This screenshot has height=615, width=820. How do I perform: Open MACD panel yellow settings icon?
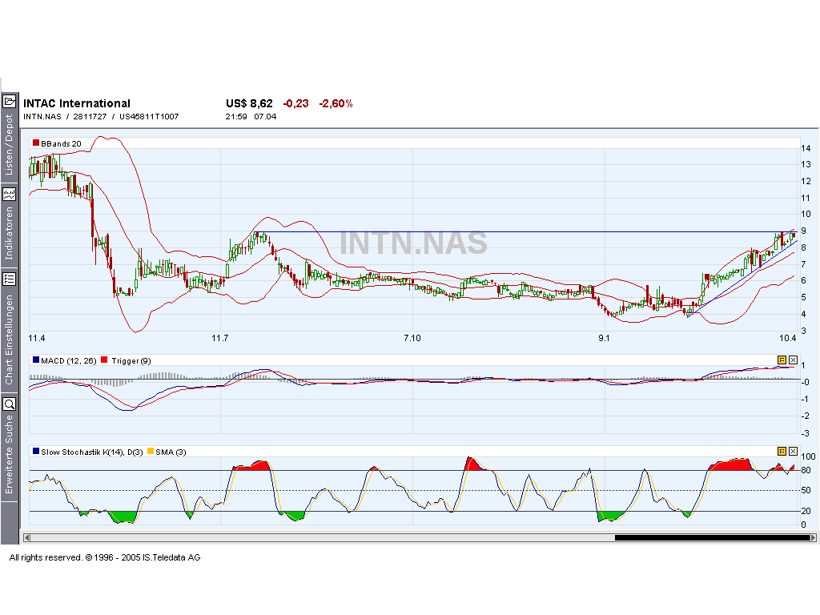pos(782,360)
